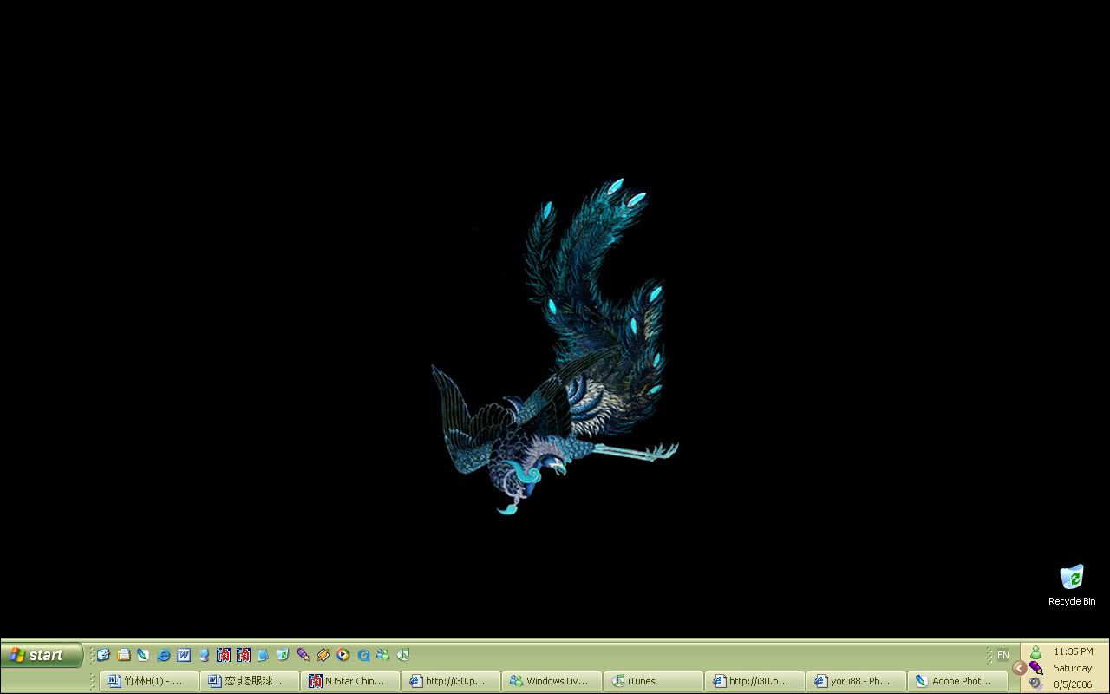Switch to the iTunes taskbar button

(x=654, y=681)
